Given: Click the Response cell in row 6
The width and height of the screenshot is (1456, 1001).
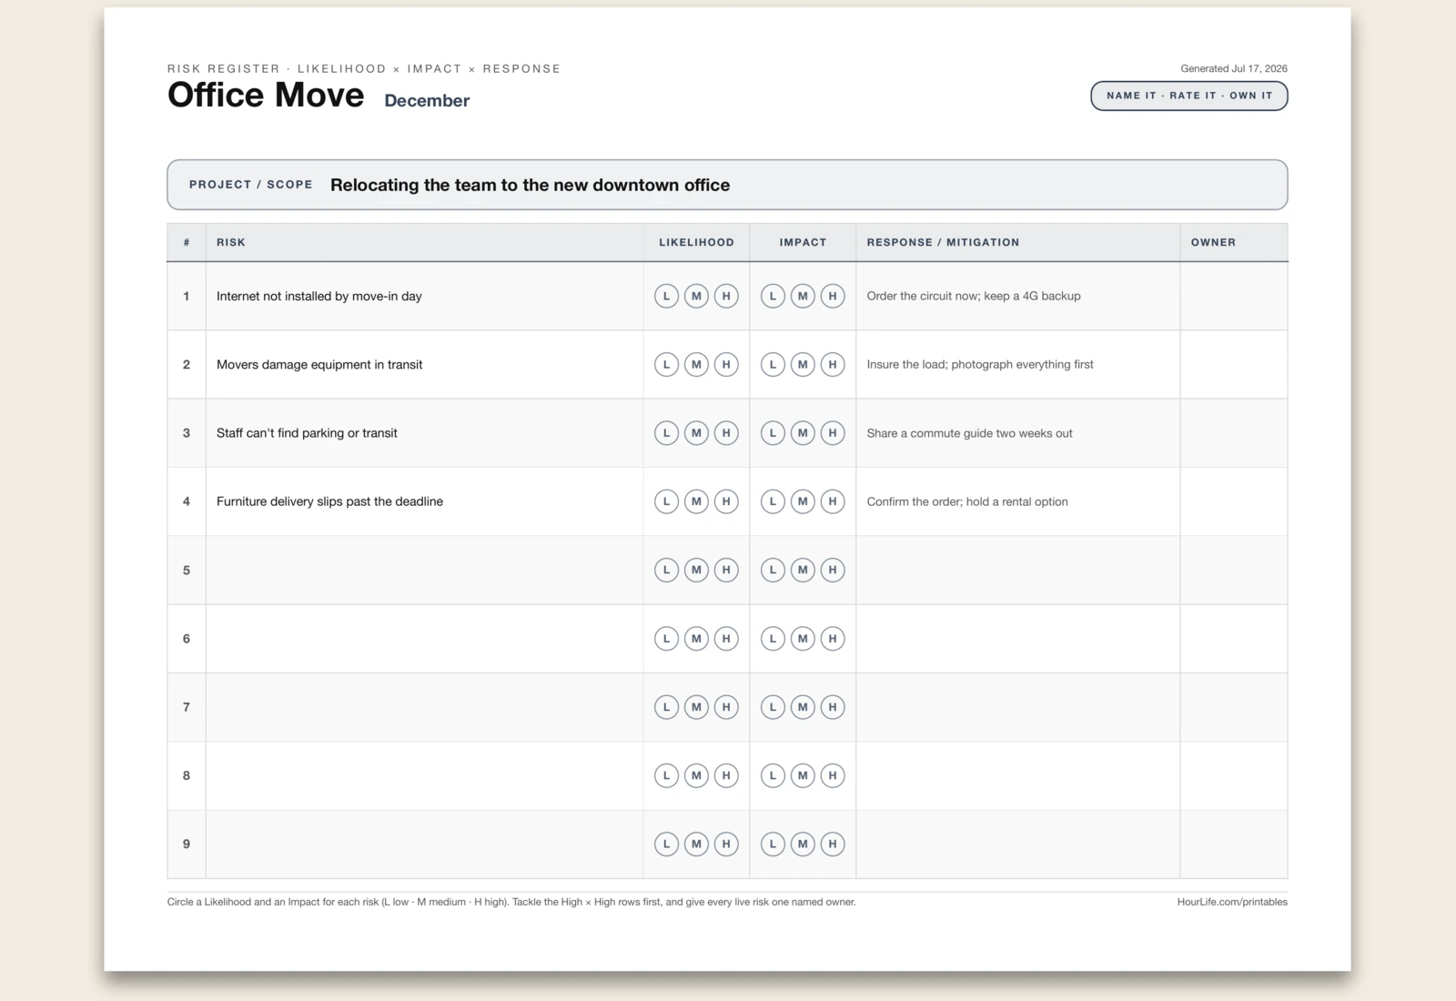Looking at the screenshot, I should [1017, 639].
